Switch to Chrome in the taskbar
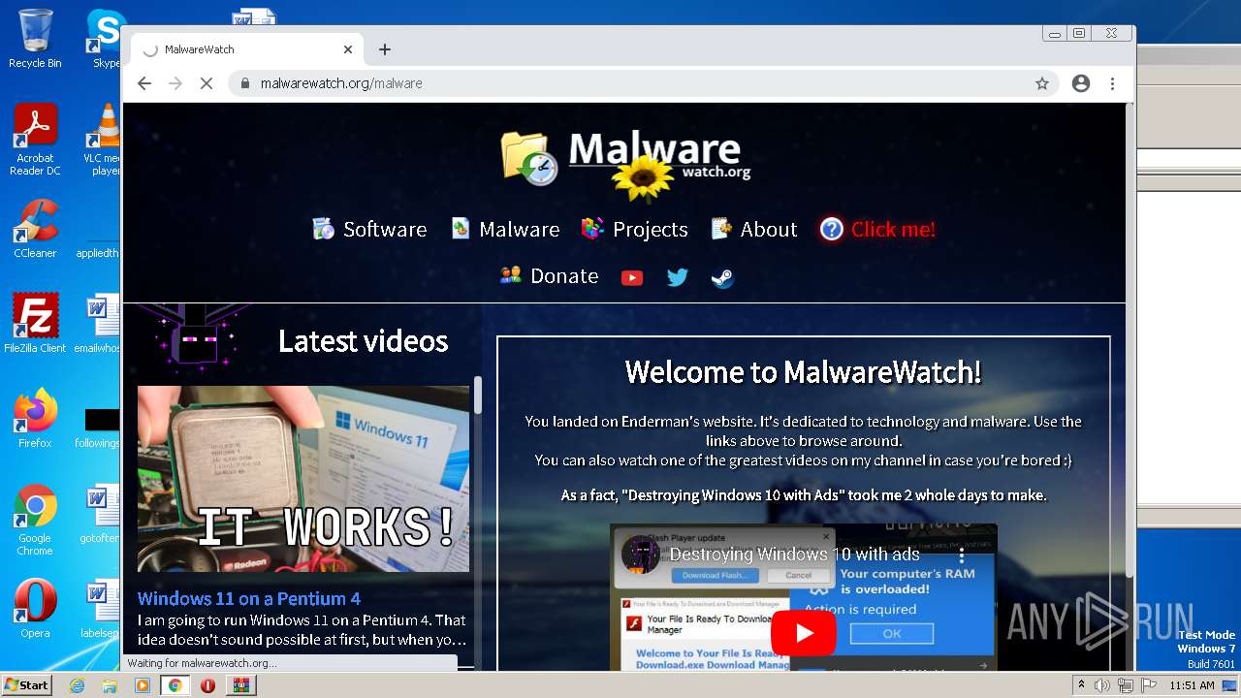The image size is (1241, 698). click(175, 685)
